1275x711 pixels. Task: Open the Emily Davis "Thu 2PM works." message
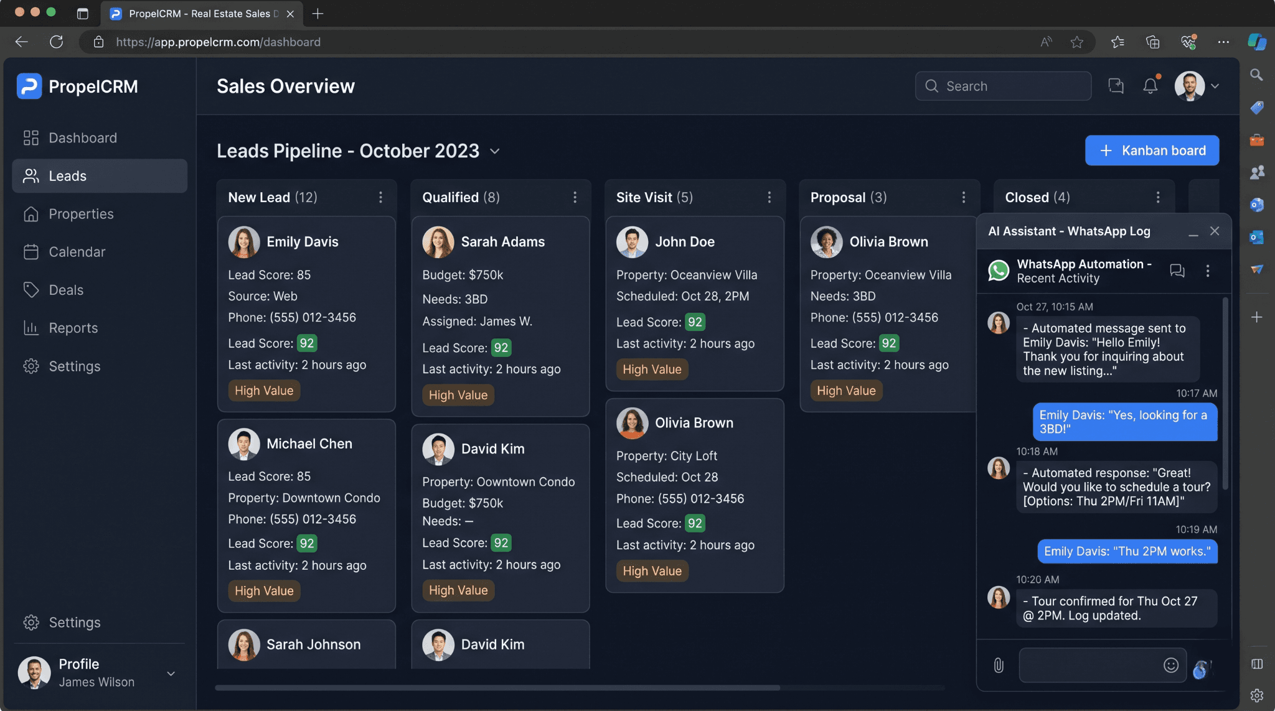1127,551
